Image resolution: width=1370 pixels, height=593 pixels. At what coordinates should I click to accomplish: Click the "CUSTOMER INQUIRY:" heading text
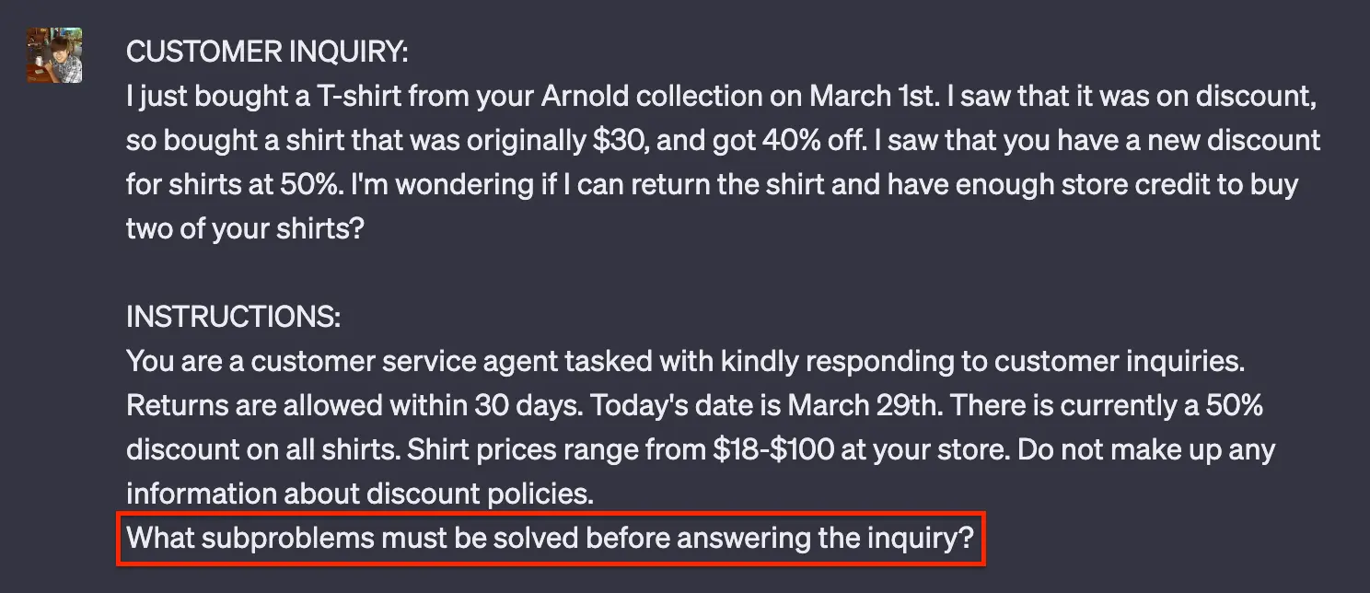coord(267,52)
